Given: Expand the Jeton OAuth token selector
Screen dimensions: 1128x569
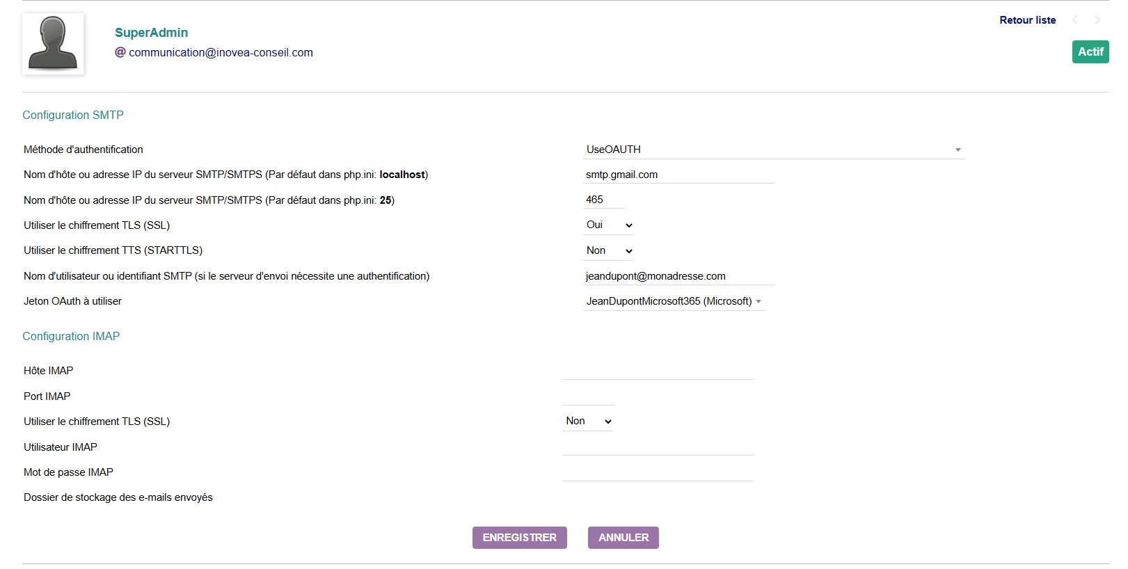Looking at the screenshot, I should click(x=674, y=301).
